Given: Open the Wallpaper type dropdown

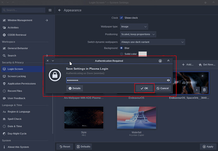Looking at the screenshot, I should coord(134,27).
